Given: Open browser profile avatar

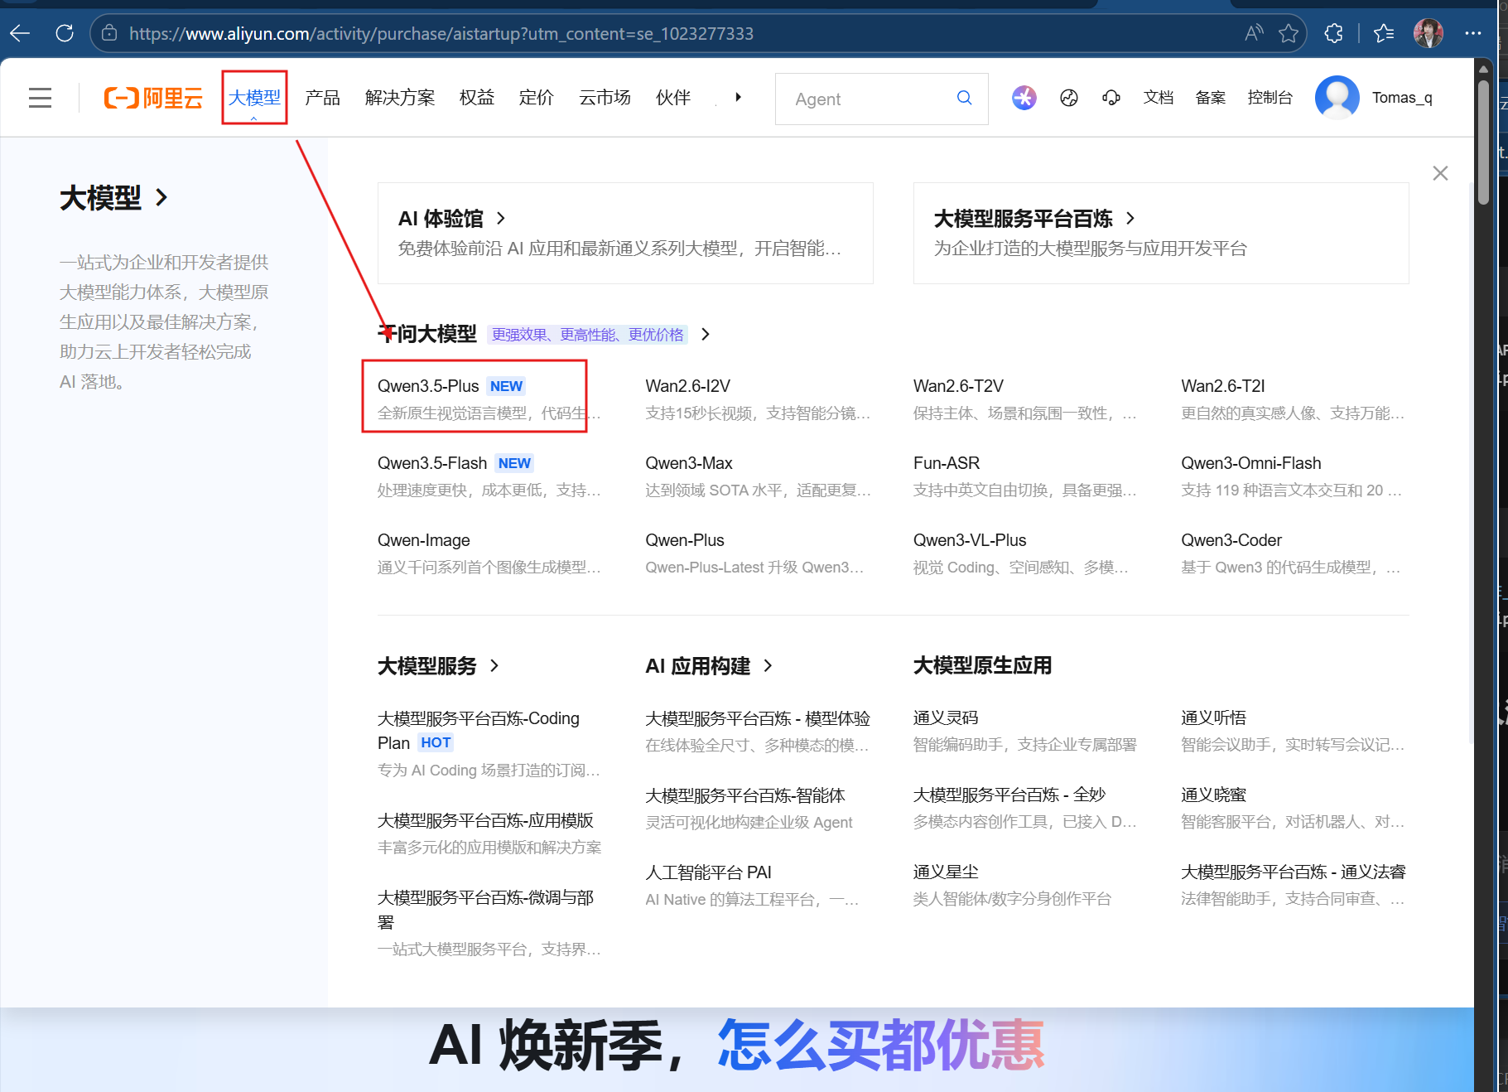Looking at the screenshot, I should (x=1429, y=33).
